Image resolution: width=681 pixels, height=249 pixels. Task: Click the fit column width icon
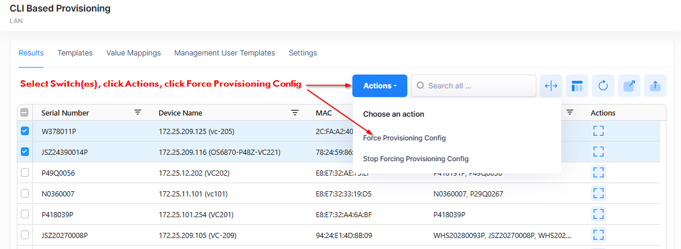(551, 86)
